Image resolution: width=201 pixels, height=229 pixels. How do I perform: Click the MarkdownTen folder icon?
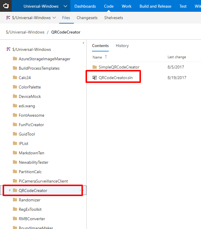(x=15, y=153)
